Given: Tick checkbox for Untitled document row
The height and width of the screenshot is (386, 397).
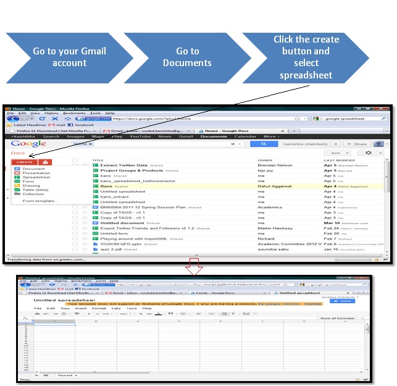Looking at the screenshot, I should point(75,223).
